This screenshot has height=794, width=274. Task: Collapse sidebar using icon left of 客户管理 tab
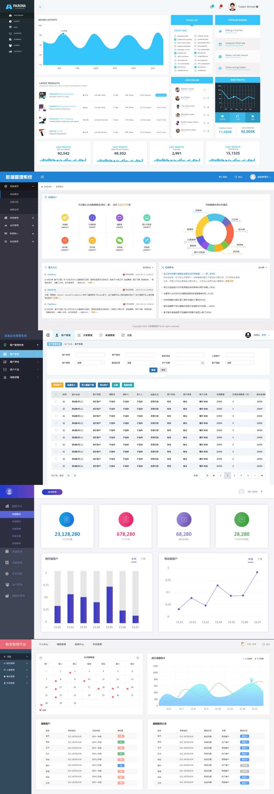48,335
